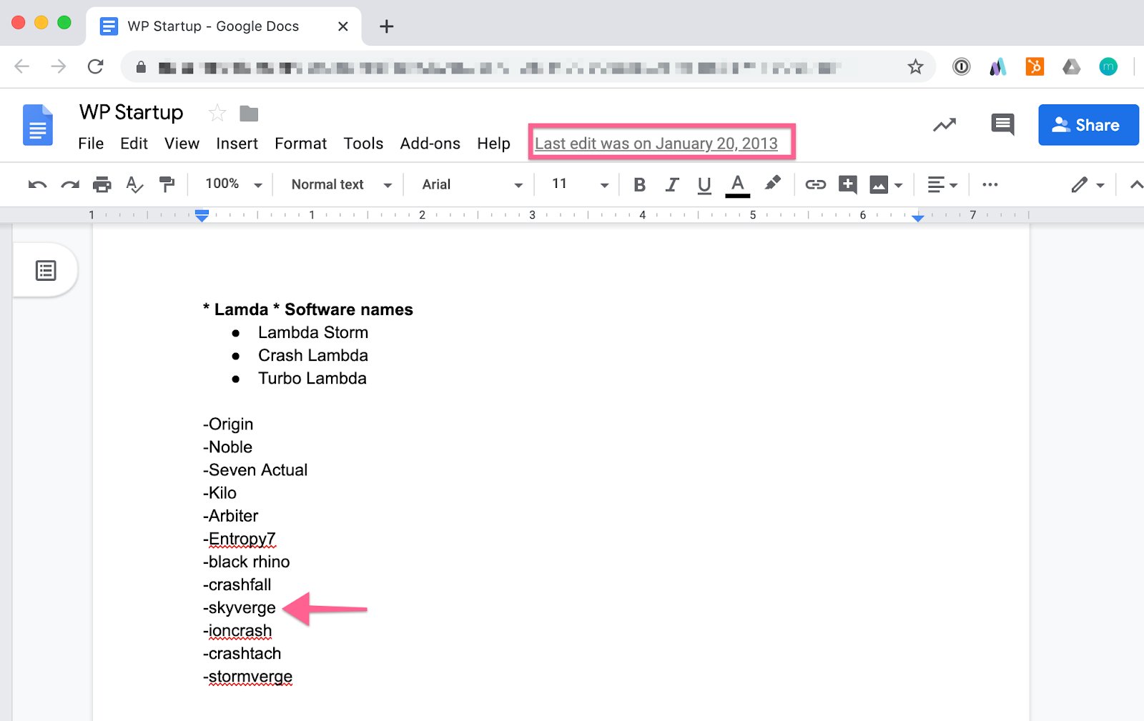This screenshot has width=1144, height=721.
Task: Close the WP Startup browser tab
Action: click(343, 26)
